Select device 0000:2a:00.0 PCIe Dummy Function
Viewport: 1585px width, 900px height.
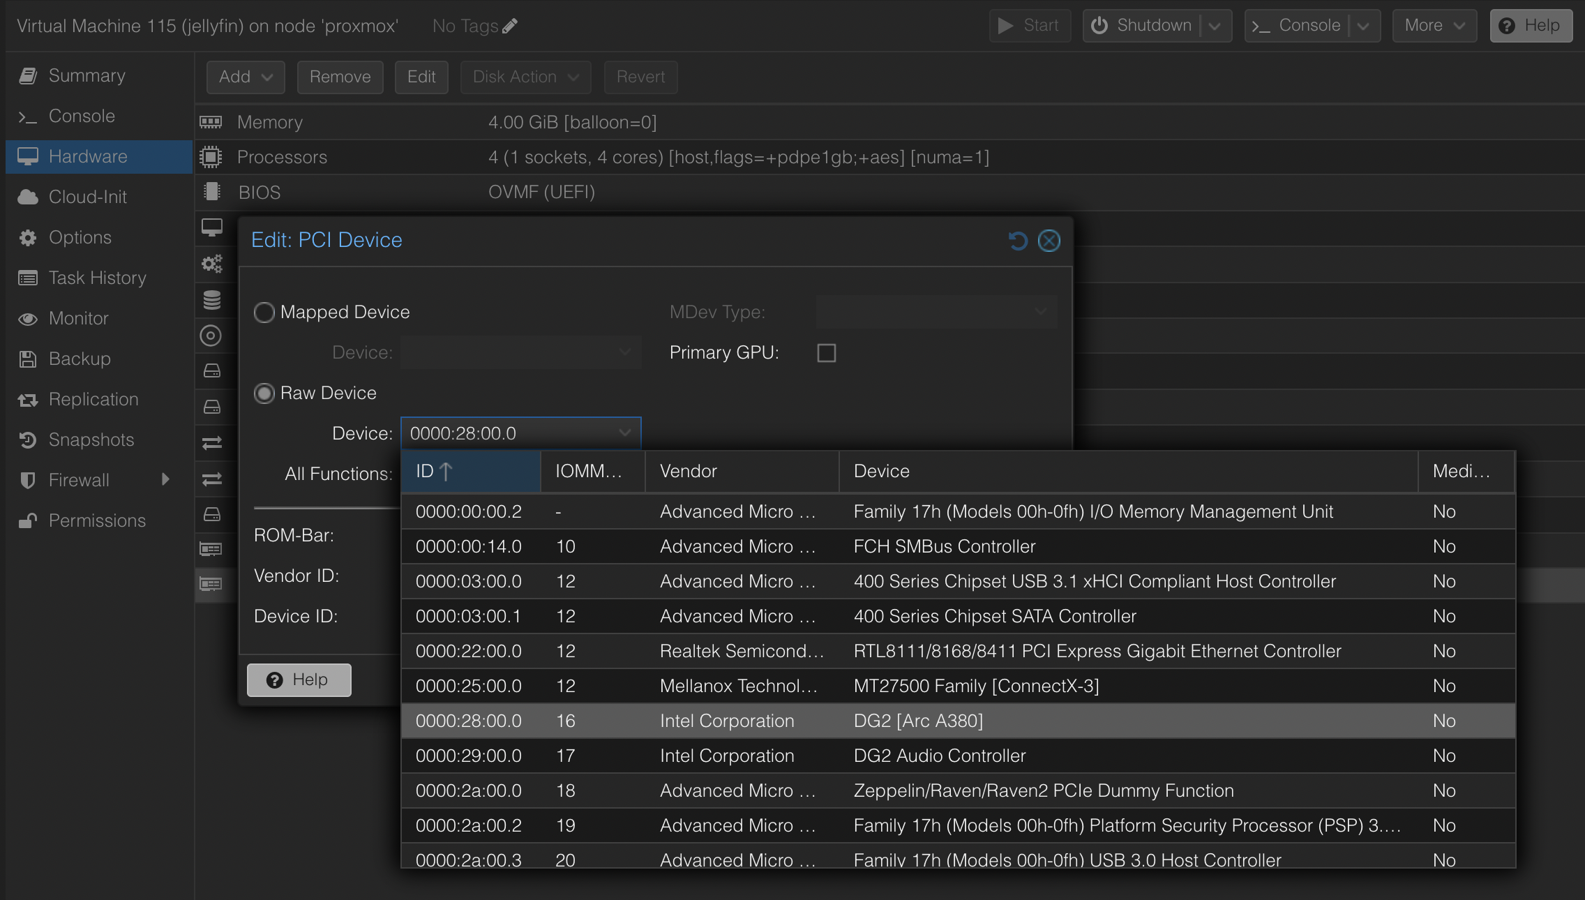pyautogui.click(x=958, y=790)
